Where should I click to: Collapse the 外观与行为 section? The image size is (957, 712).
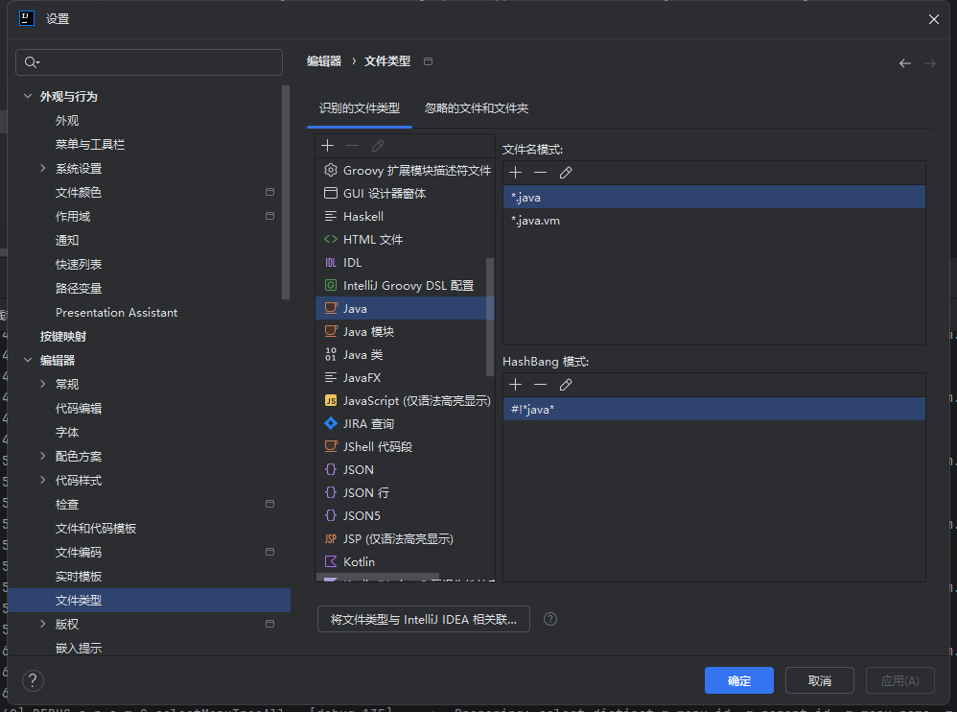click(x=28, y=96)
